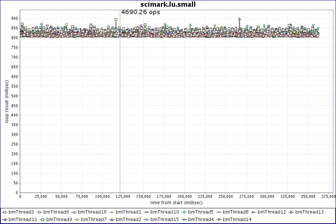
Task: Click the bmThread15 diamond legend marker
Action: pyautogui.click(x=146, y=219)
